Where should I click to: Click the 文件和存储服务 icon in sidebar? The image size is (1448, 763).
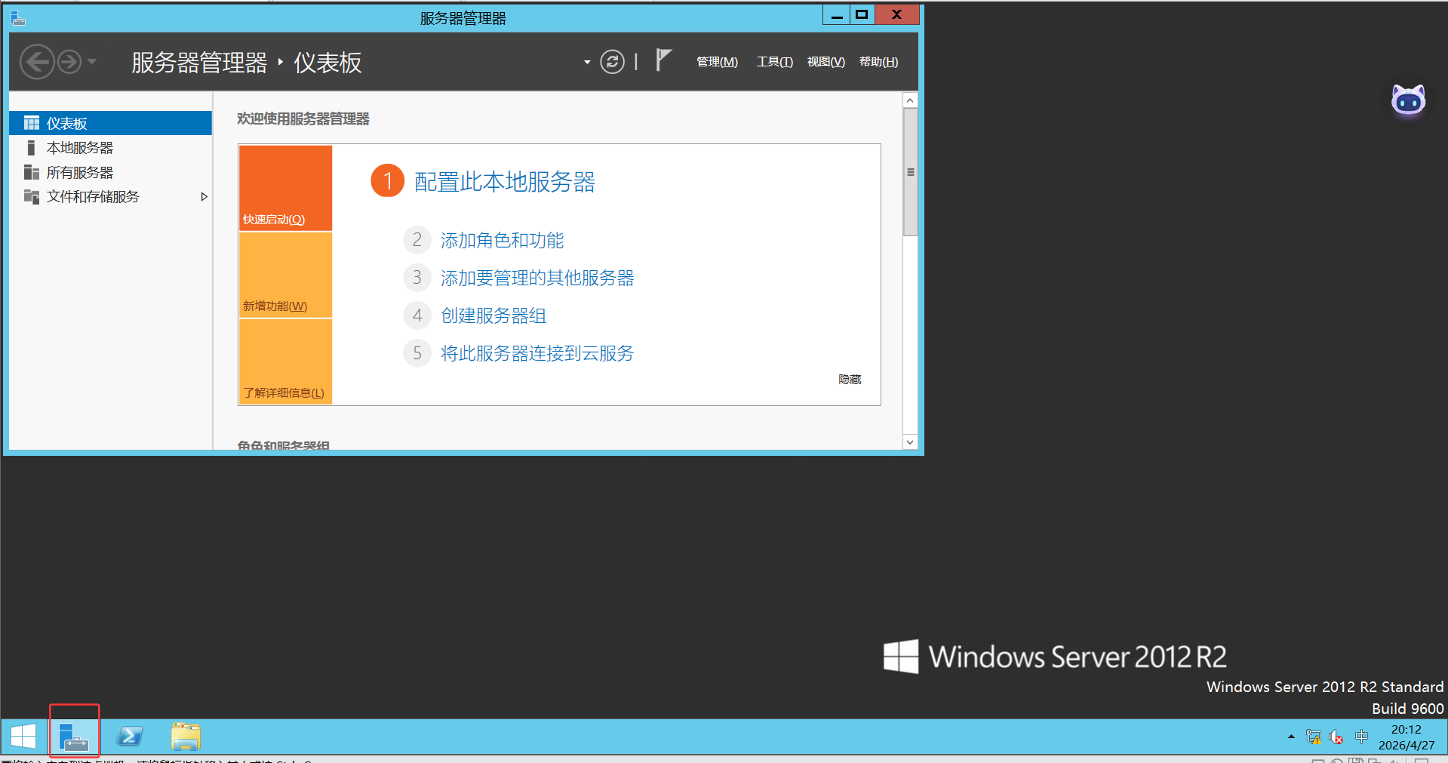[31, 197]
